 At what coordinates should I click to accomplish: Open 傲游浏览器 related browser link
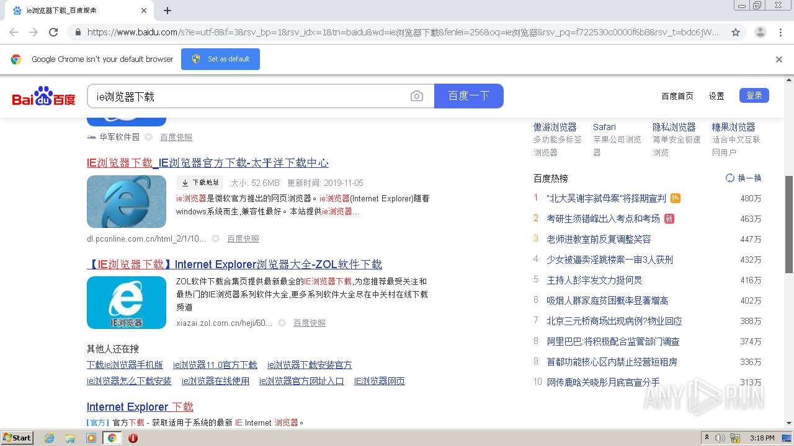555,127
